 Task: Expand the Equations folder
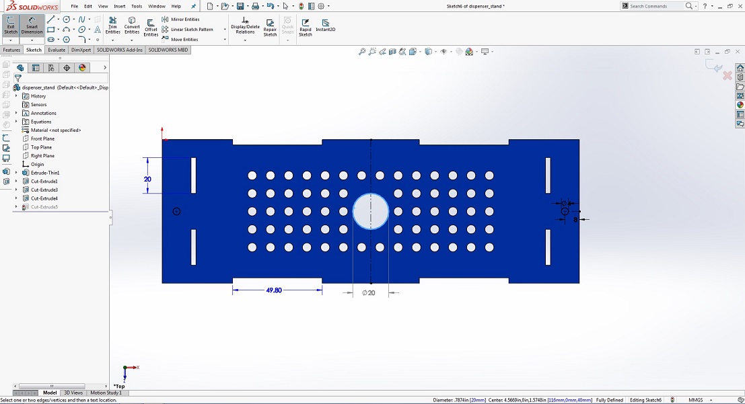click(16, 122)
